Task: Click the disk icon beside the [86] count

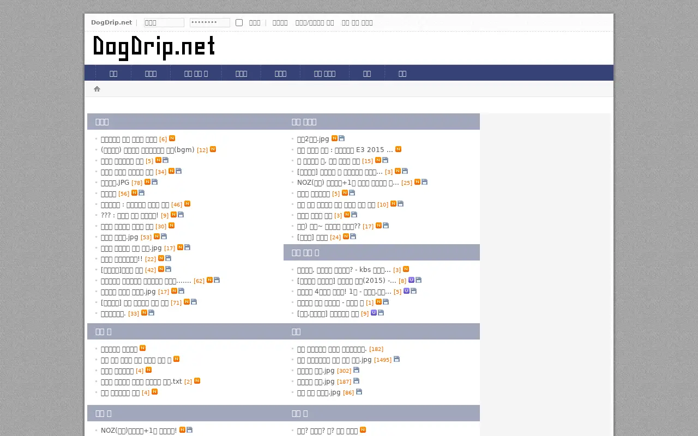Action: 359,392
